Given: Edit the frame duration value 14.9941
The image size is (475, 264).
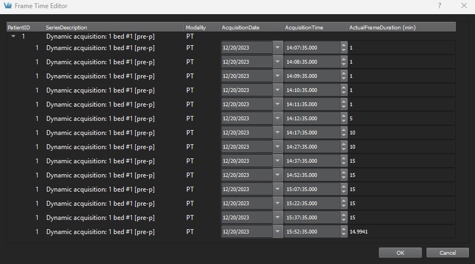Looking at the screenshot, I should click(401, 232).
